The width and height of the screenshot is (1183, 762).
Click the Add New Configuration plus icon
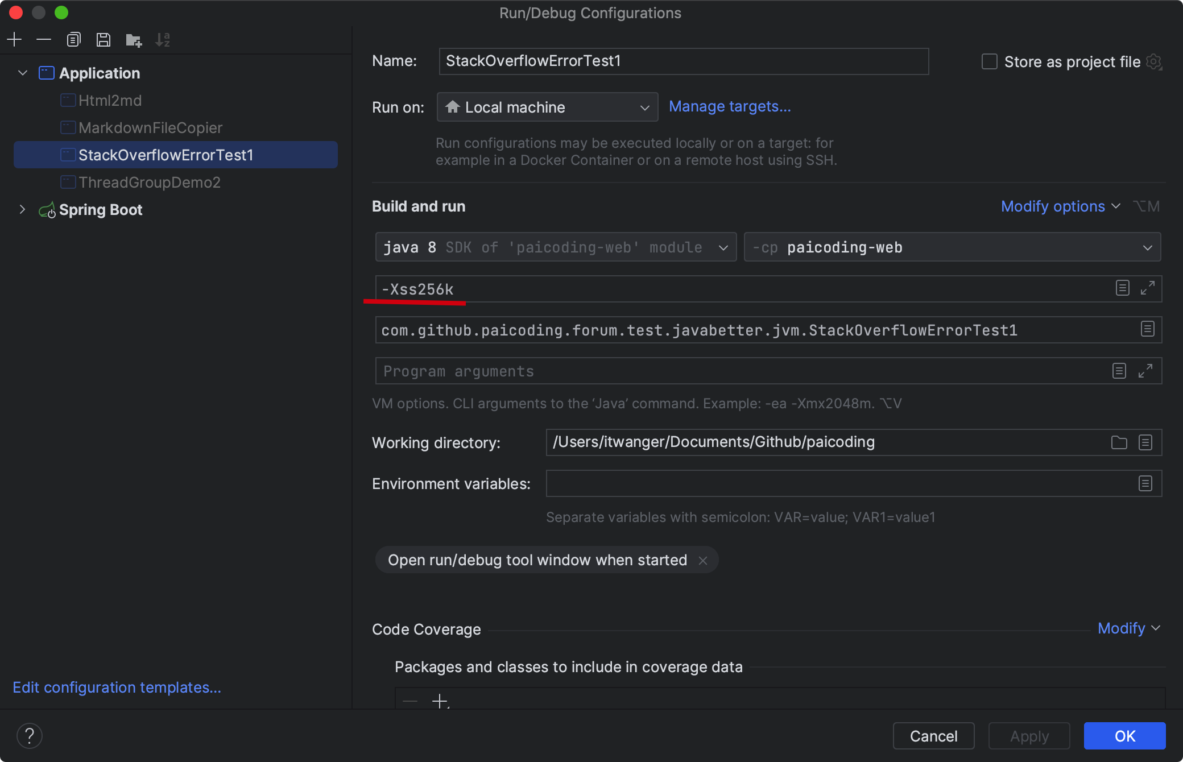(14, 39)
